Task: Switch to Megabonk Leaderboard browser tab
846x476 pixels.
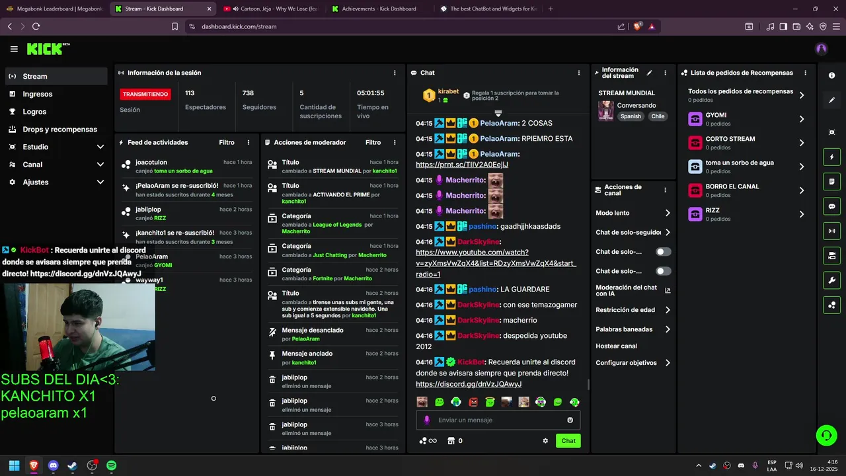Action: click(54, 9)
